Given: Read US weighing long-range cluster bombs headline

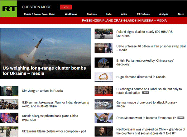Looking at the screenshot, I should tap(44, 71).
